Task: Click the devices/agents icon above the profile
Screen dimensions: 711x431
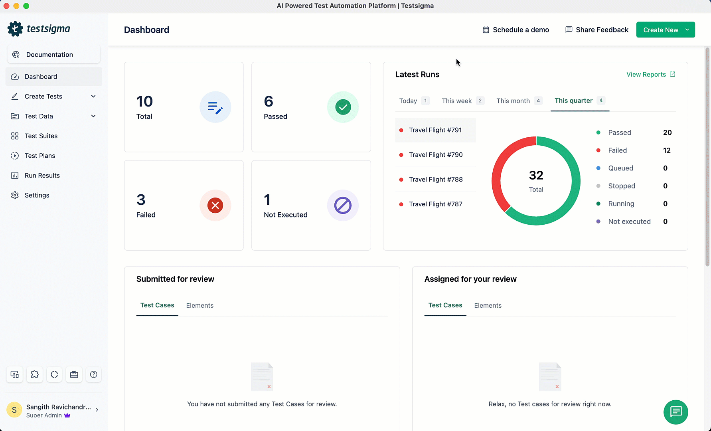Action: click(x=14, y=374)
